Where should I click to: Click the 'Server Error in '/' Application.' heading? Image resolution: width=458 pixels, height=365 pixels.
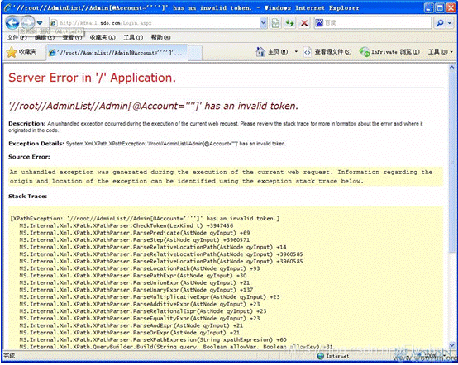93,78
